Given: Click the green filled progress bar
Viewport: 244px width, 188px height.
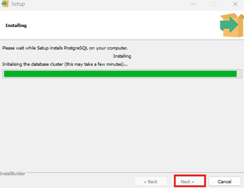Looking at the screenshot, I should click(120, 74).
